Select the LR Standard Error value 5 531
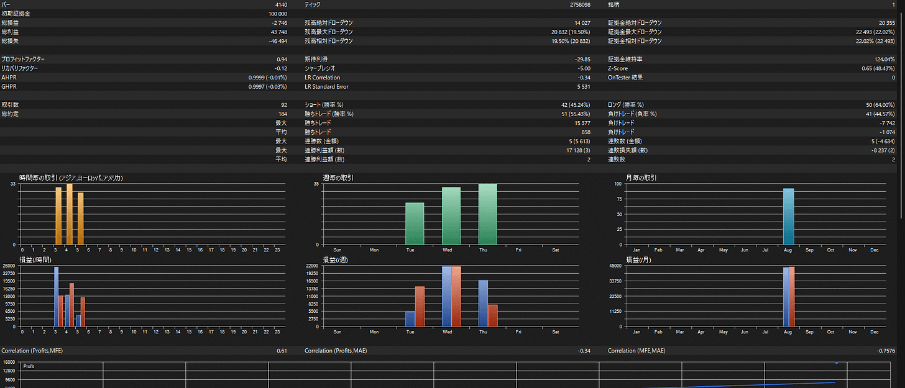Image resolution: width=905 pixels, height=388 pixels. pyautogui.click(x=583, y=86)
